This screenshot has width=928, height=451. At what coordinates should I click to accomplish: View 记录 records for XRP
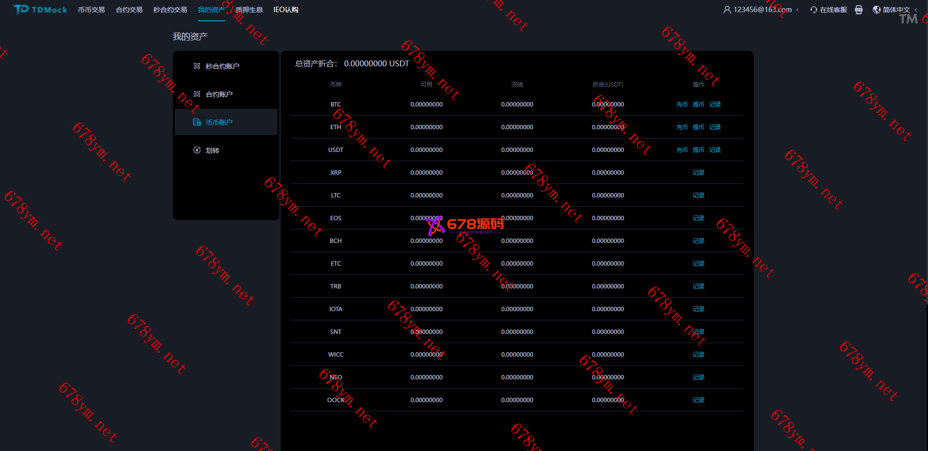click(698, 173)
